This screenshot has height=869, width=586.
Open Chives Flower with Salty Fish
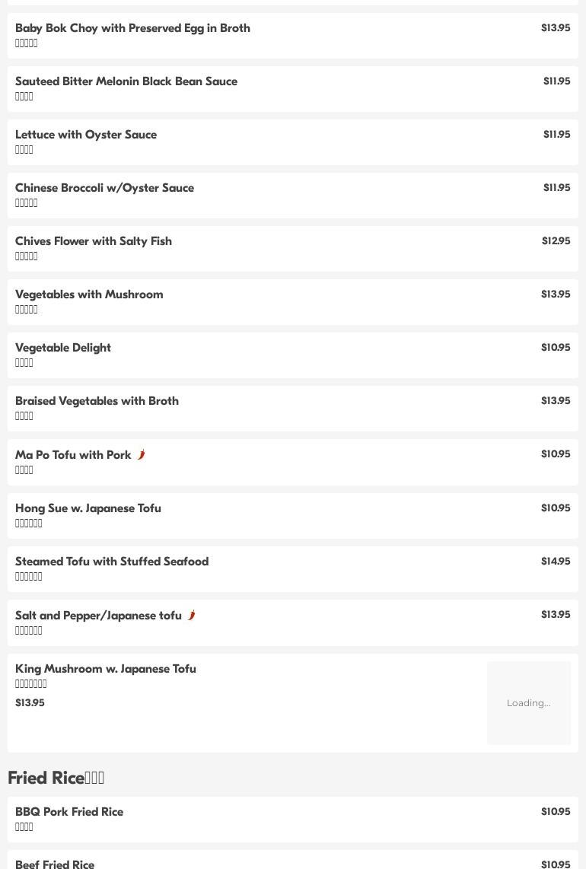pos(94,241)
